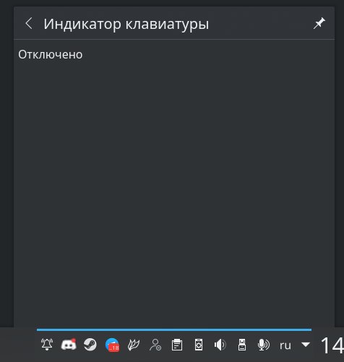Click the red dot on Discord icon

(x=74, y=340)
